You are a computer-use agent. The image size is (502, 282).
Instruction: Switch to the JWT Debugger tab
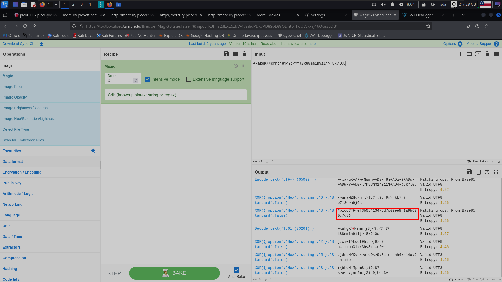(420, 15)
